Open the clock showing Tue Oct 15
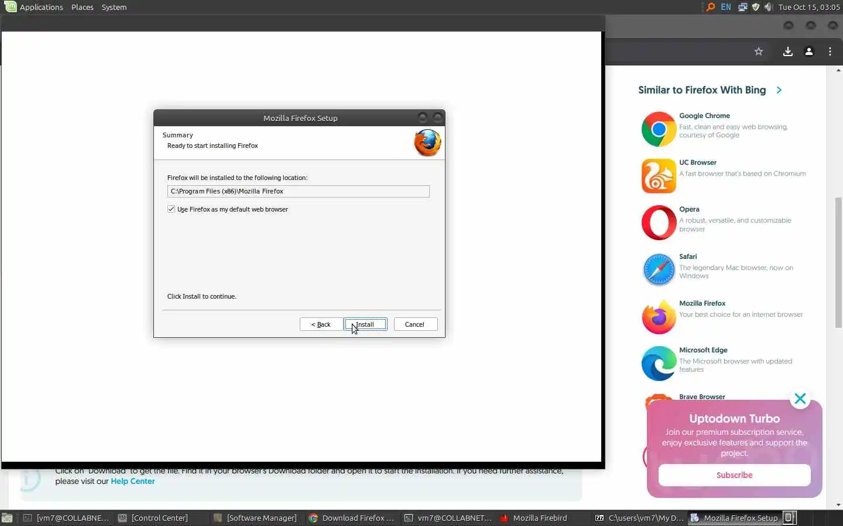The image size is (843, 526). click(809, 7)
